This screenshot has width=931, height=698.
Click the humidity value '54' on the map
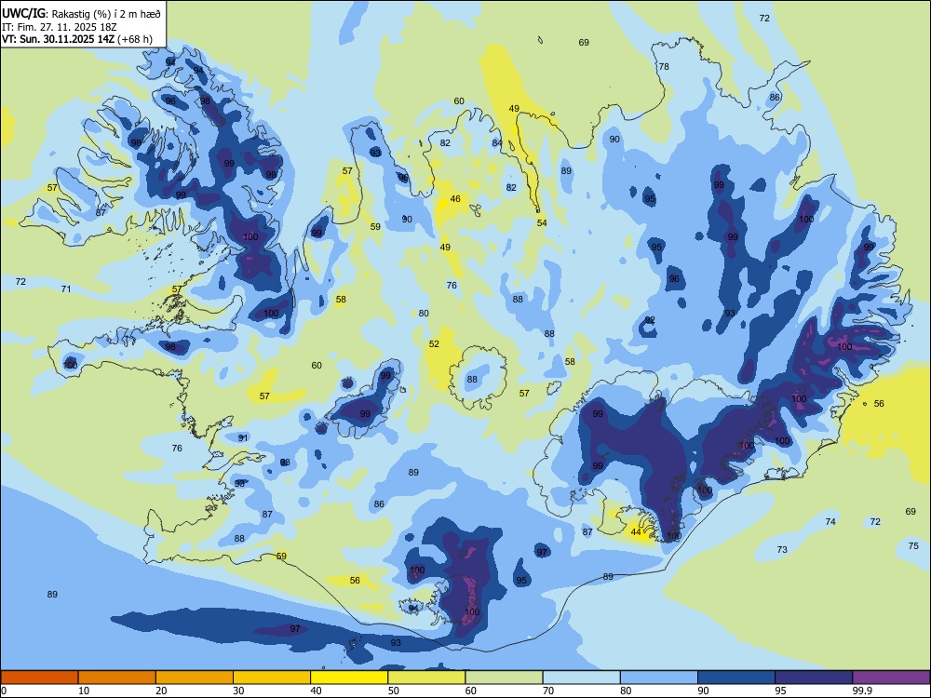542,223
